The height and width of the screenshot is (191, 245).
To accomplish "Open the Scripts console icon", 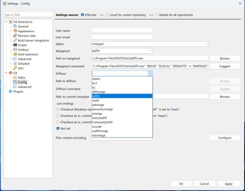I will click(x=15, y=45).
